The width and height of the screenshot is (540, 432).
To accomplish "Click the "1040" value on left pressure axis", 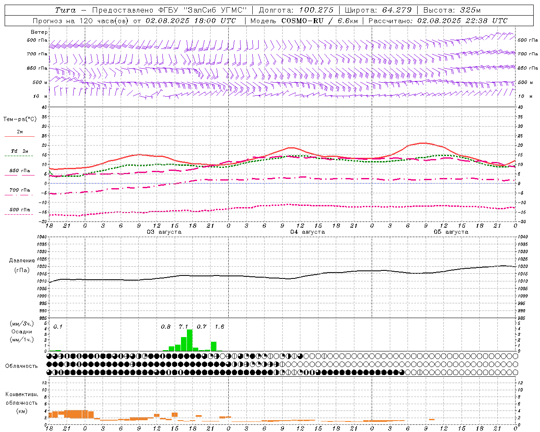I will (x=42, y=237).
